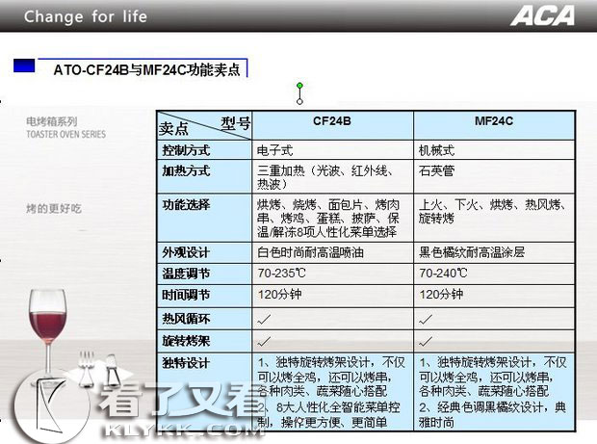
Task: Click the 独特设计 row label
Action: [186, 363]
